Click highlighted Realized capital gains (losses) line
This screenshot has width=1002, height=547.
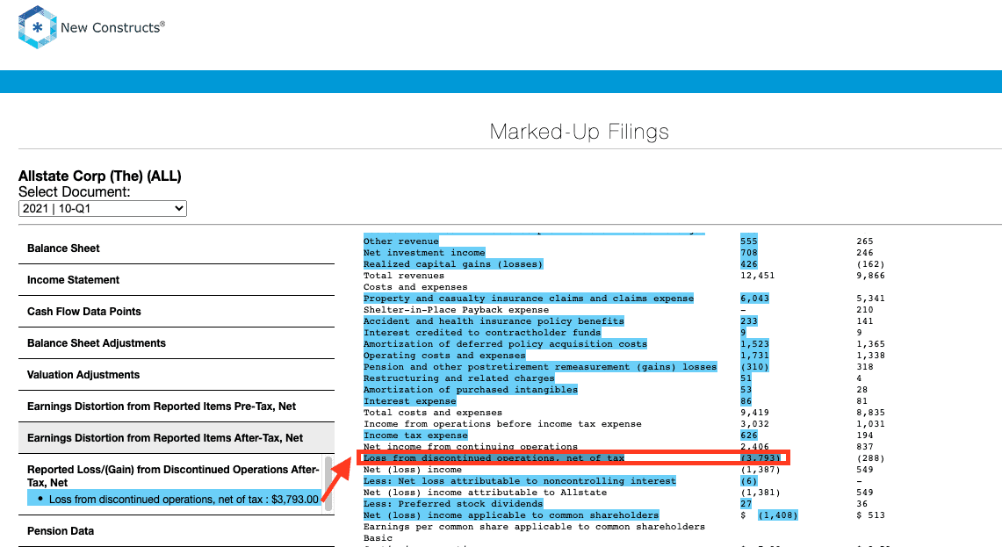point(453,264)
